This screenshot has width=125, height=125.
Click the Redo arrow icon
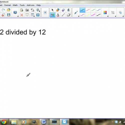pos(3,10)
